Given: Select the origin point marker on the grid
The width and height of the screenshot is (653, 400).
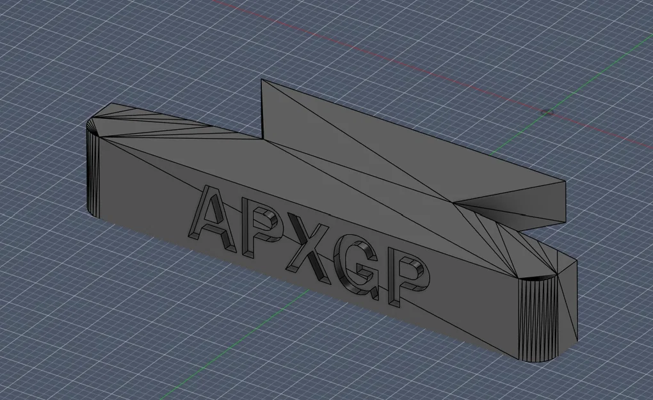Looking at the screenshot, I should tap(547, 113).
